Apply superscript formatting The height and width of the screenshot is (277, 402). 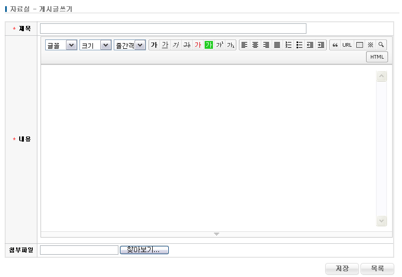pos(219,45)
